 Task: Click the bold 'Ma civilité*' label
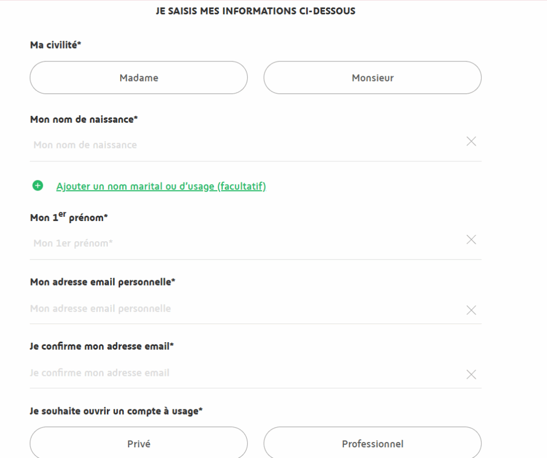coord(56,45)
